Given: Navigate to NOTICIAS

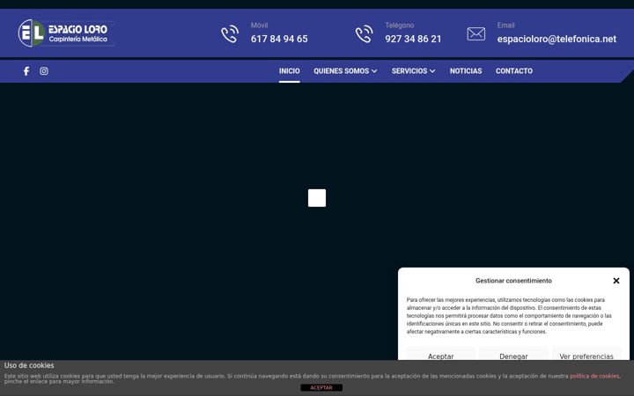Looking at the screenshot, I should tap(466, 71).
